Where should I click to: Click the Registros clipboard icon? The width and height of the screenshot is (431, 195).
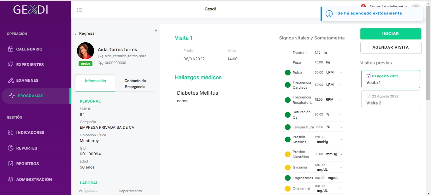point(11,164)
